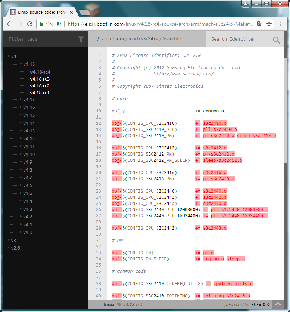Screen dimensions: 290x312
Task: Open the Chrome user profile button
Action: [246, 4]
